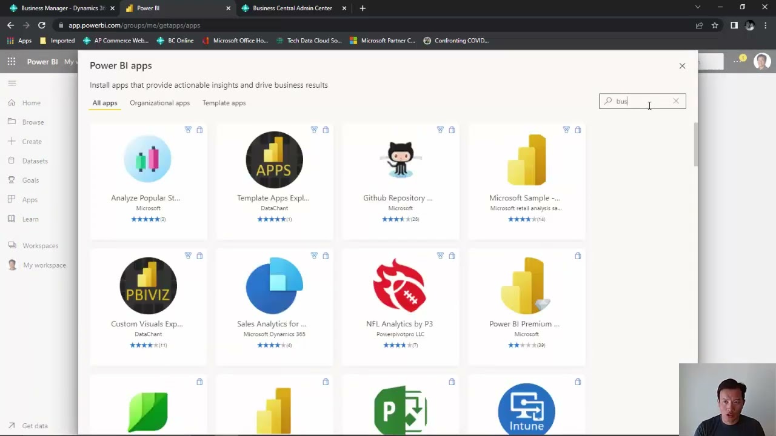Open Template Apps Explorer app logo
This screenshot has height=436, width=776.
pyautogui.click(x=274, y=160)
